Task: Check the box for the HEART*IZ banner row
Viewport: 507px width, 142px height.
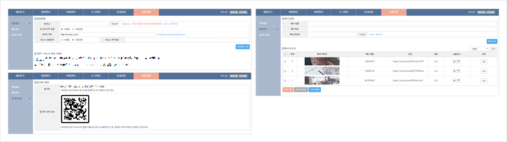Action: tap(285, 71)
